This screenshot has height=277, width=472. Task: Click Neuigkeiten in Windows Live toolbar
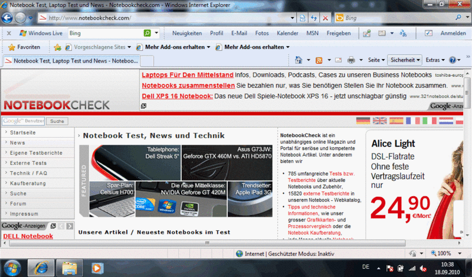187,33
